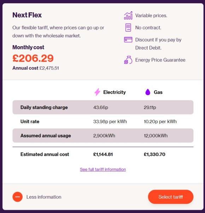205x213 pixels.
Task: Select the Gas column header
Action: pyautogui.click(x=158, y=92)
